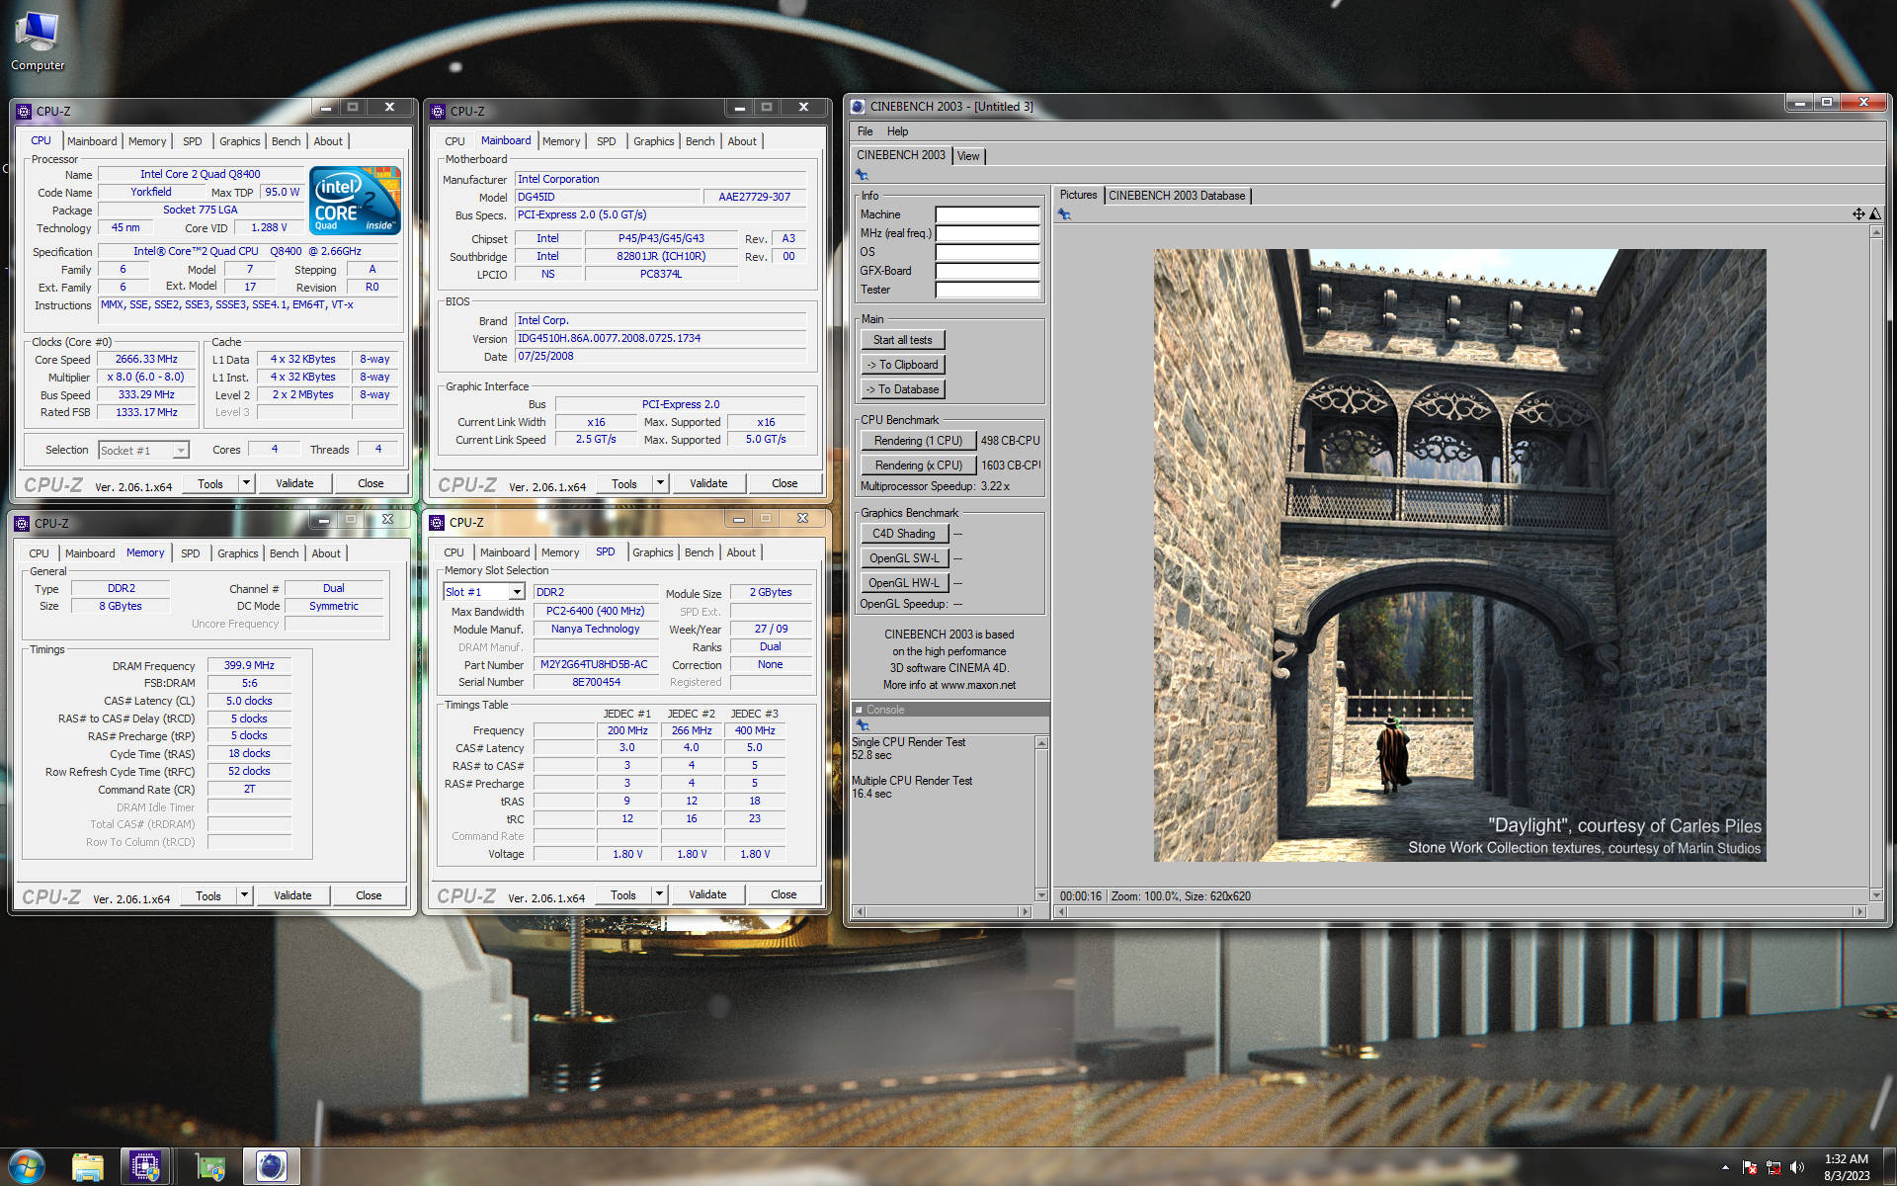Open SPD tab in CPU-Z Memory window
Screen dimensions: 1897x1186
[x=190, y=553]
